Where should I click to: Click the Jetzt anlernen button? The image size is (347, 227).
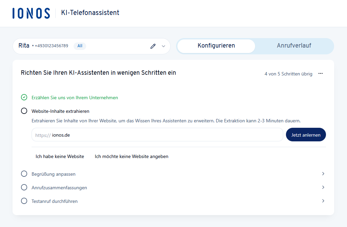tap(306, 135)
